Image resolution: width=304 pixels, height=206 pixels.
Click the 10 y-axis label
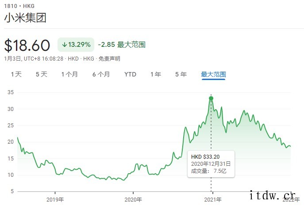click(x=11, y=175)
